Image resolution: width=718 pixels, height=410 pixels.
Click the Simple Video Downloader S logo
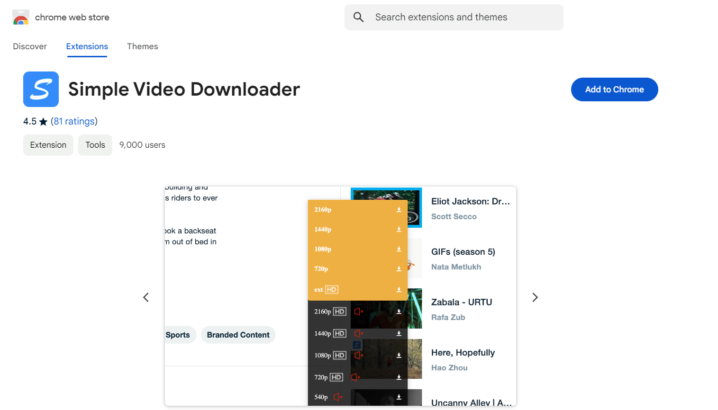(41, 89)
